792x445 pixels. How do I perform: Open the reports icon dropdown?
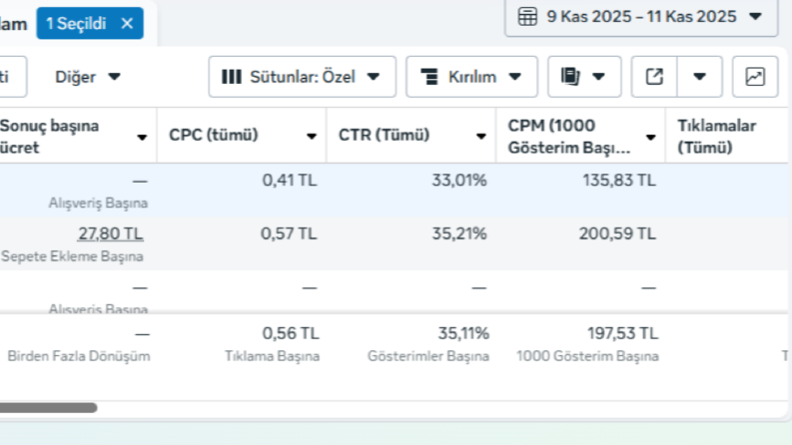pos(584,77)
